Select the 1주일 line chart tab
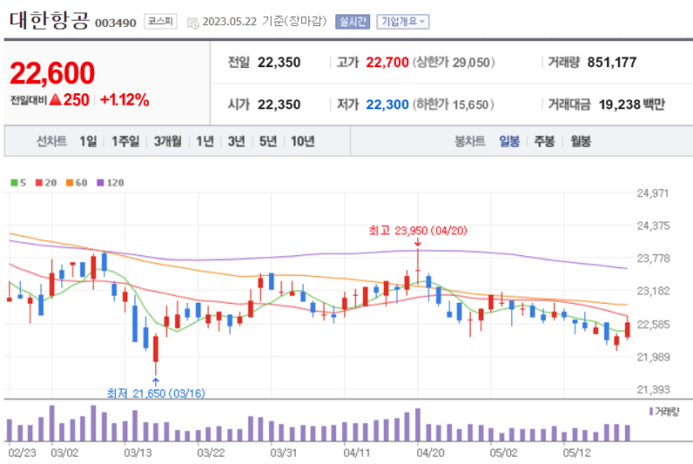 pyautogui.click(x=126, y=142)
